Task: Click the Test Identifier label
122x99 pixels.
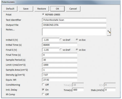Action: pyautogui.click(x=13, y=20)
